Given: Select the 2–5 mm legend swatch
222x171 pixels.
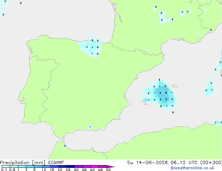Looking at the screenshot, I should pos(30,166).
